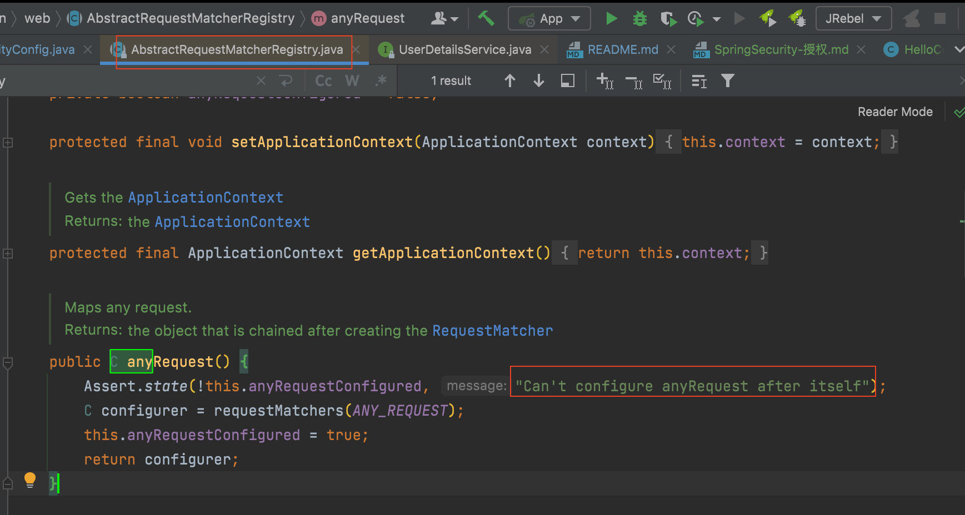Click Run with JRebel rocket icon
Screen dimensions: 965x515
click(768, 18)
